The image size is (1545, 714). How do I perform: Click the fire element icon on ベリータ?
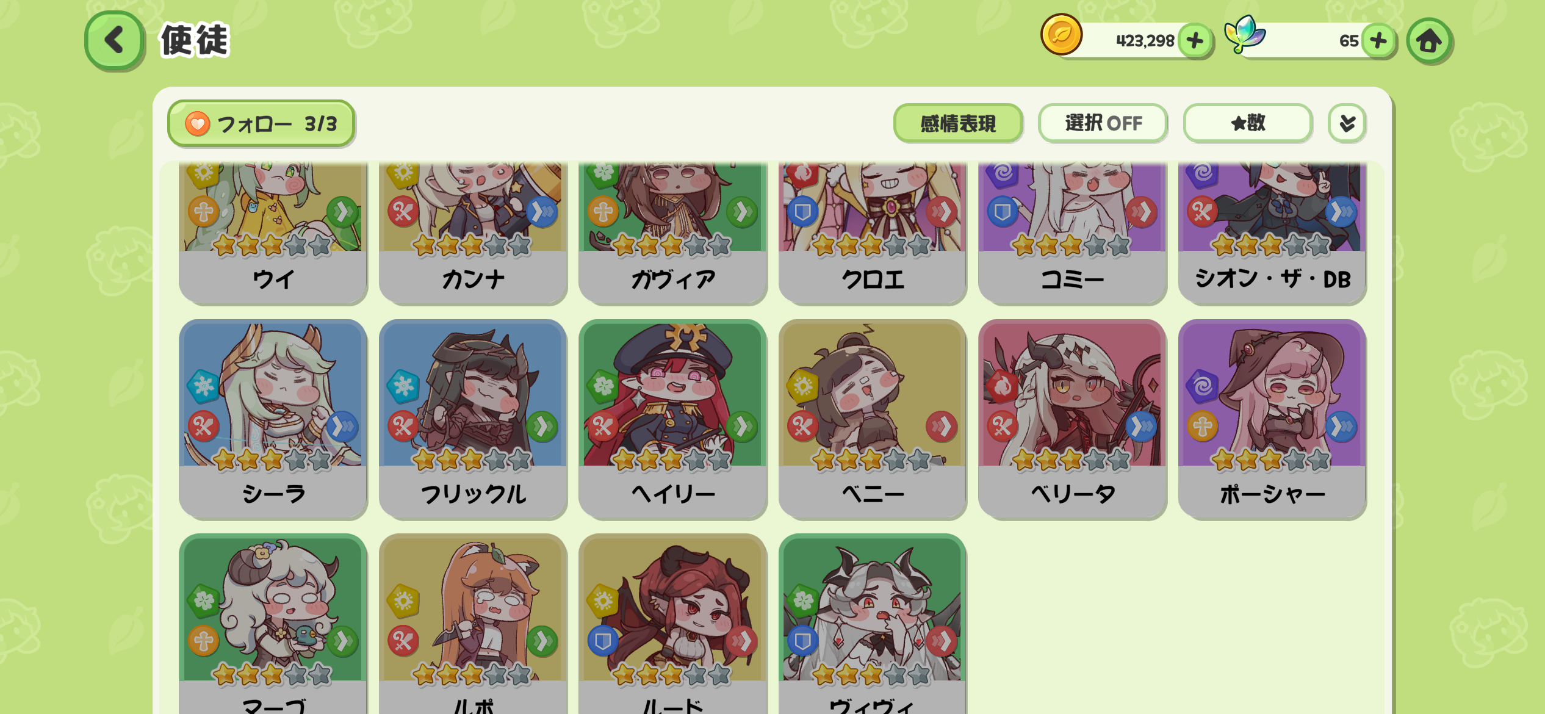[1003, 386]
